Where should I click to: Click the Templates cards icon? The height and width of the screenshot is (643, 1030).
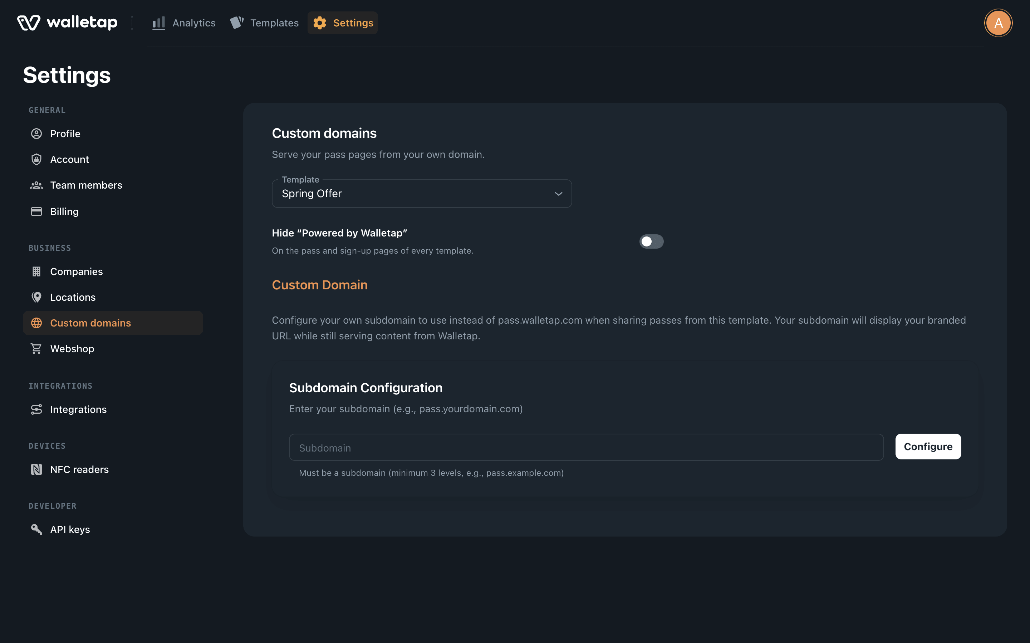point(237,23)
